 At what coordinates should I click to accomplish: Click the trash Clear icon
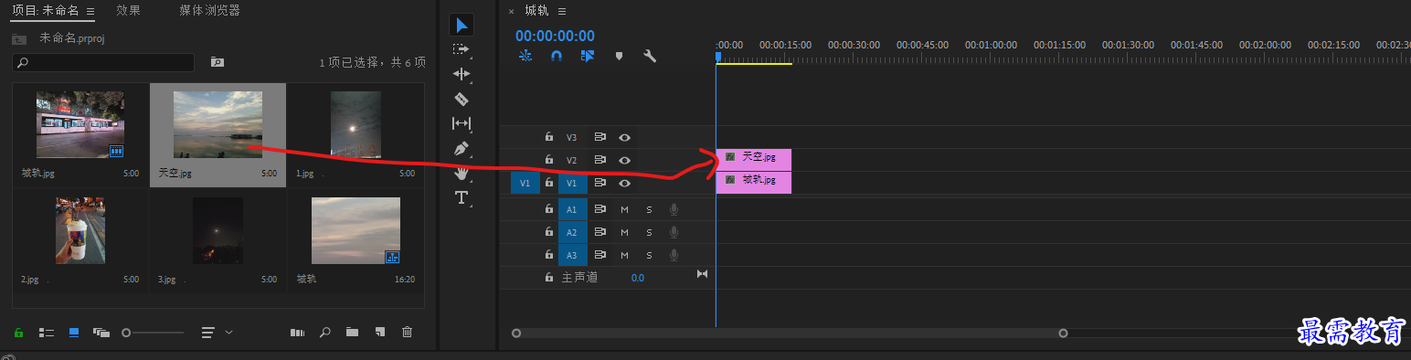408,333
